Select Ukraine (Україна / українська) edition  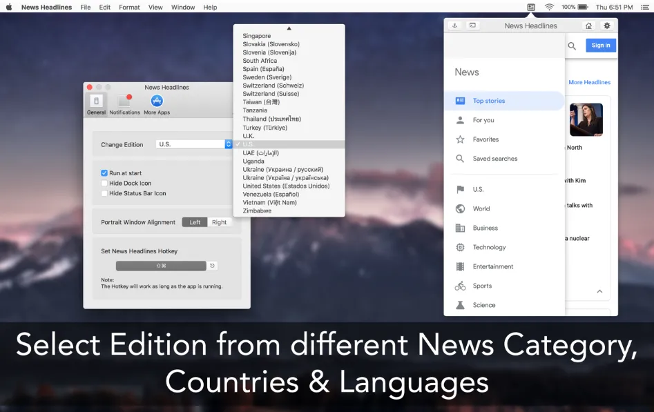click(x=289, y=178)
